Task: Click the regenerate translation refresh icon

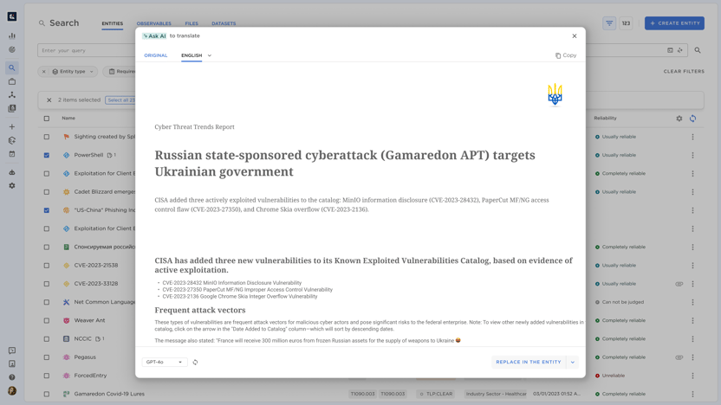Action: pos(195,363)
